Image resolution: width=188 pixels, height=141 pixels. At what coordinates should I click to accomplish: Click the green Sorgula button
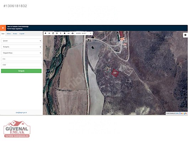coord(21,71)
